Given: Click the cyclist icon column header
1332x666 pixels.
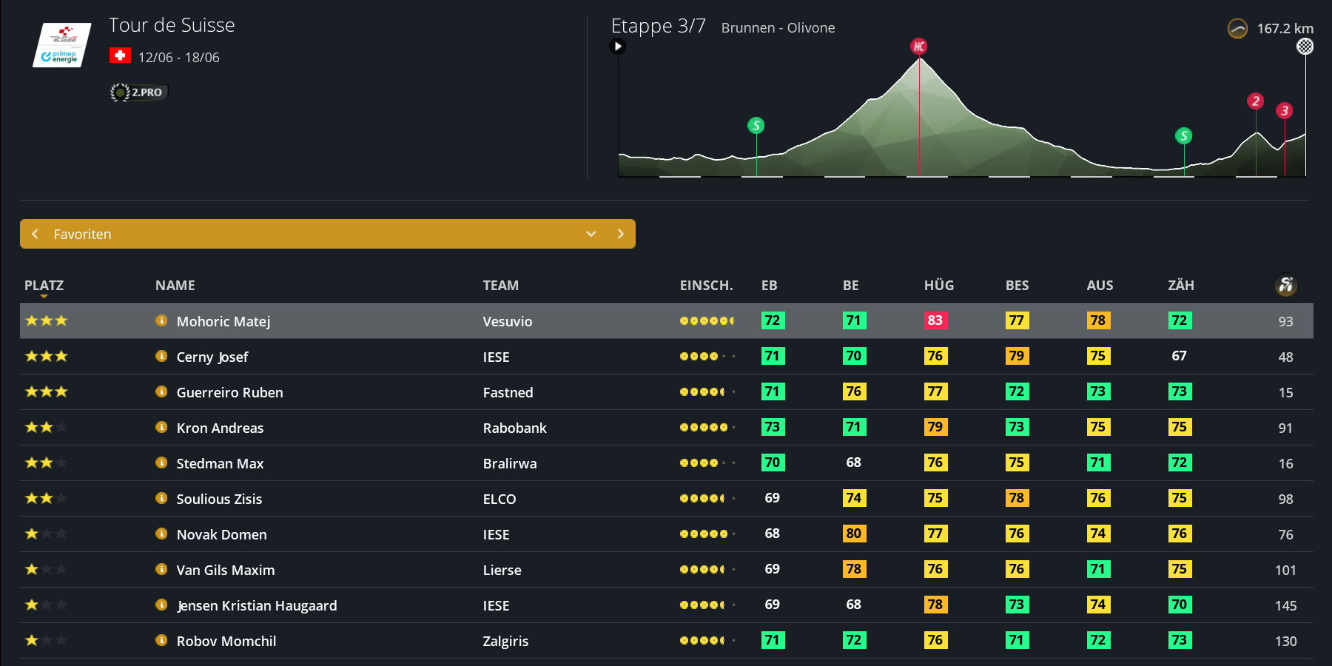Looking at the screenshot, I should (x=1285, y=285).
